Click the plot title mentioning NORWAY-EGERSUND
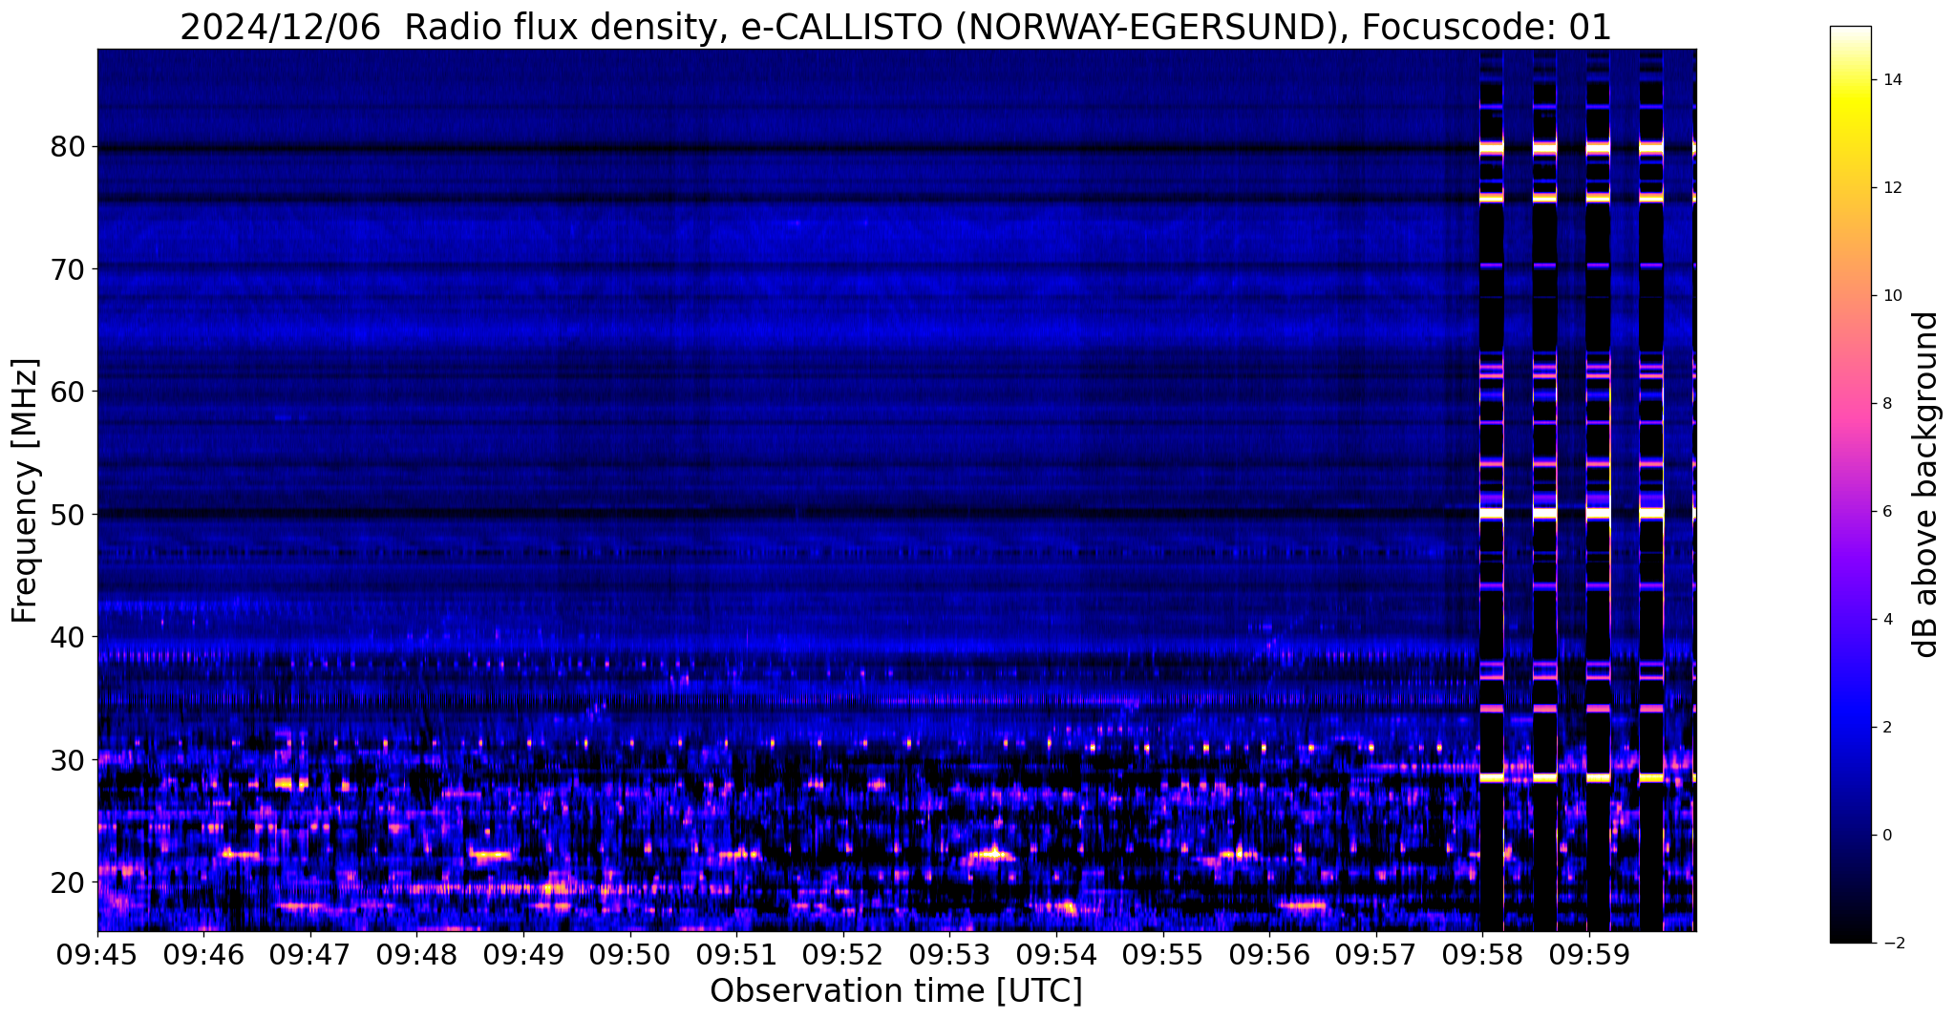Viewport: 1955px width, 1019px height. (896, 27)
